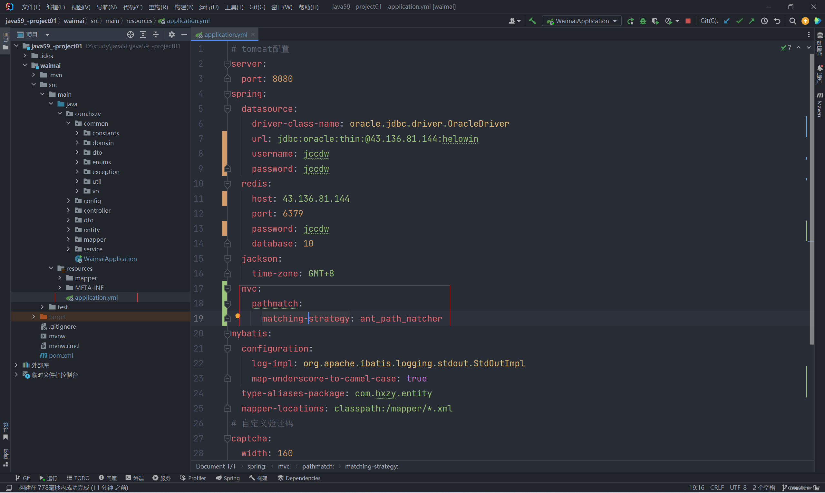Stop the running application with red square
The image size is (825, 493).
(x=688, y=21)
